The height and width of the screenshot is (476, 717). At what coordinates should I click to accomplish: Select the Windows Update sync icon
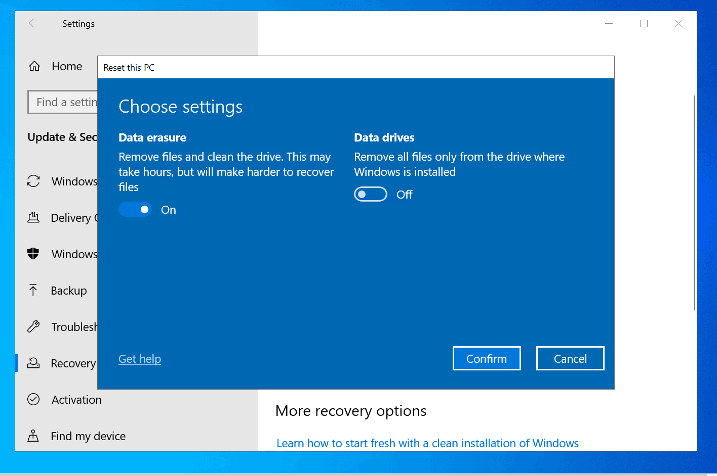pos(33,181)
